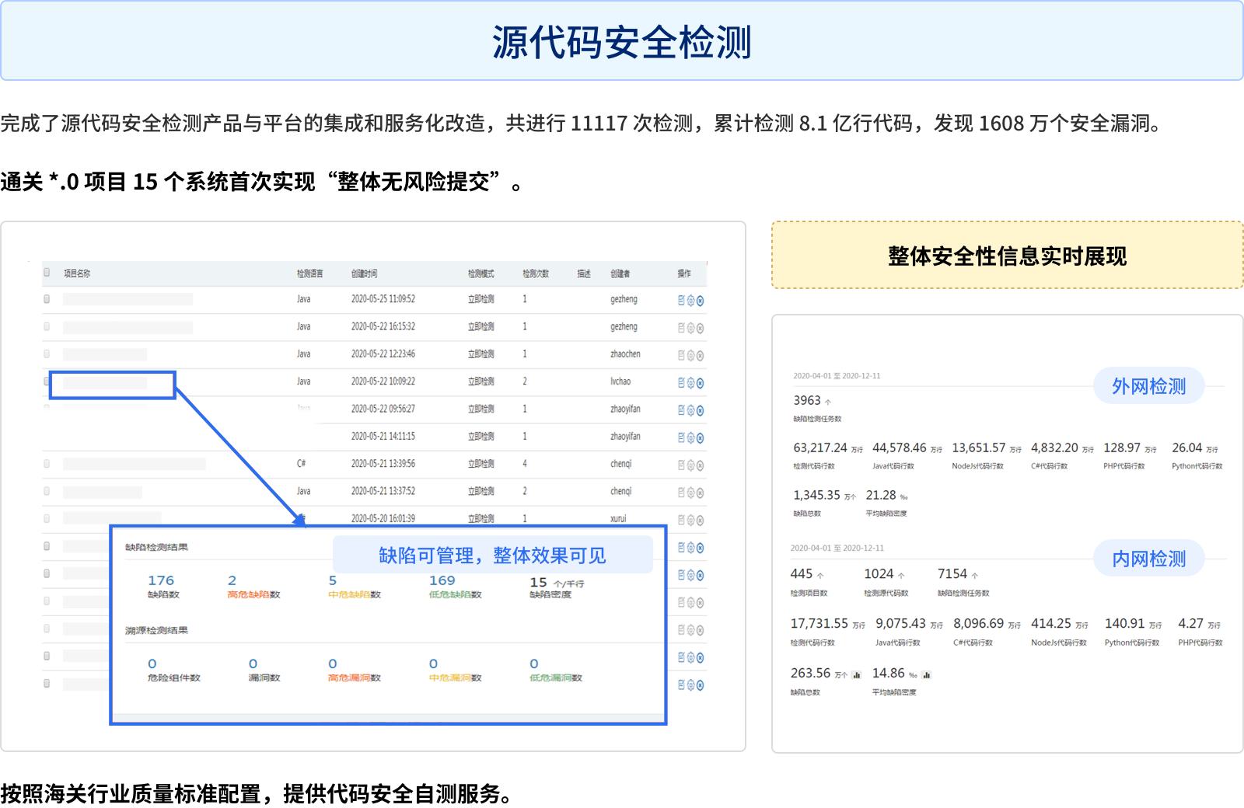Click bar chart icon next to 263.56 缺陷总数
The width and height of the screenshot is (1244, 808).
[x=856, y=675]
